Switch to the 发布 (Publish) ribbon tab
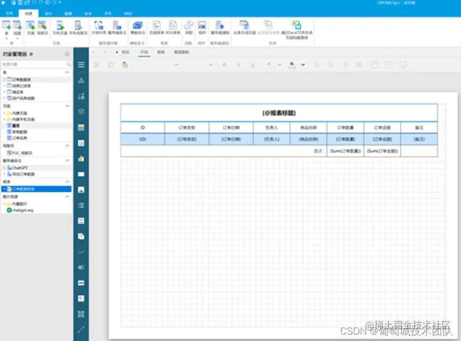The width and height of the screenshot is (461, 341). pos(108,13)
